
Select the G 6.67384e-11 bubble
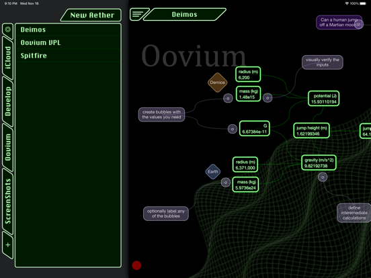coord(254,129)
